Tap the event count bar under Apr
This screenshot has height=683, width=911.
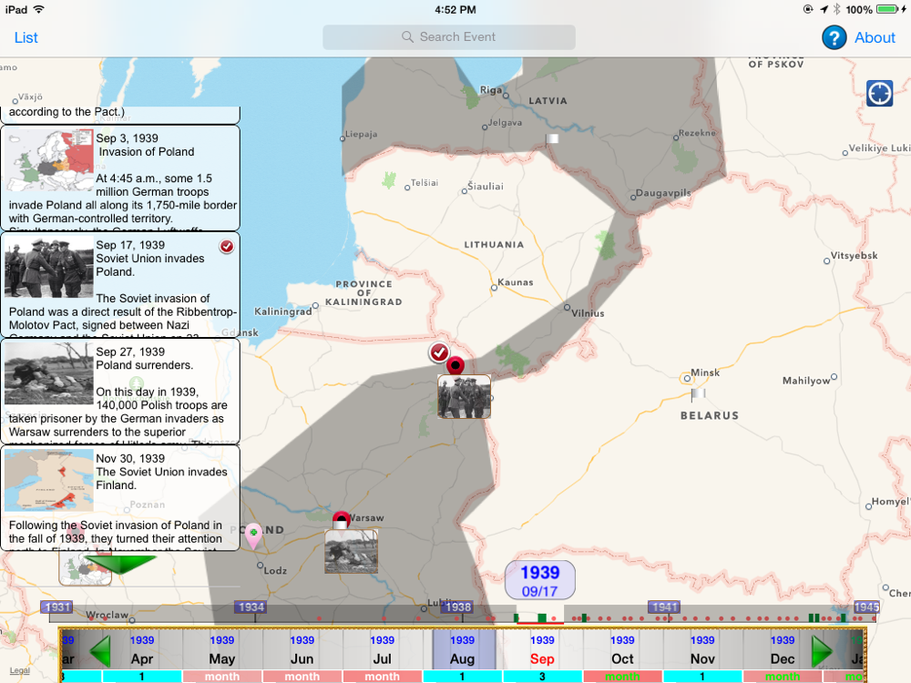click(142, 677)
